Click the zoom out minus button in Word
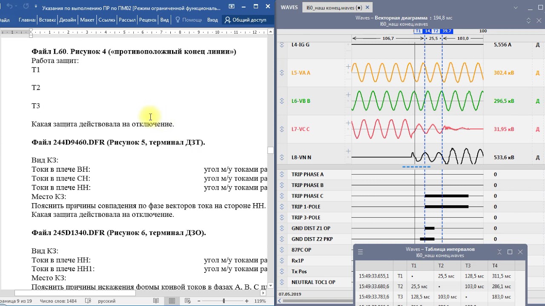The width and height of the screenshot is (545, 306). coord(199,301)
